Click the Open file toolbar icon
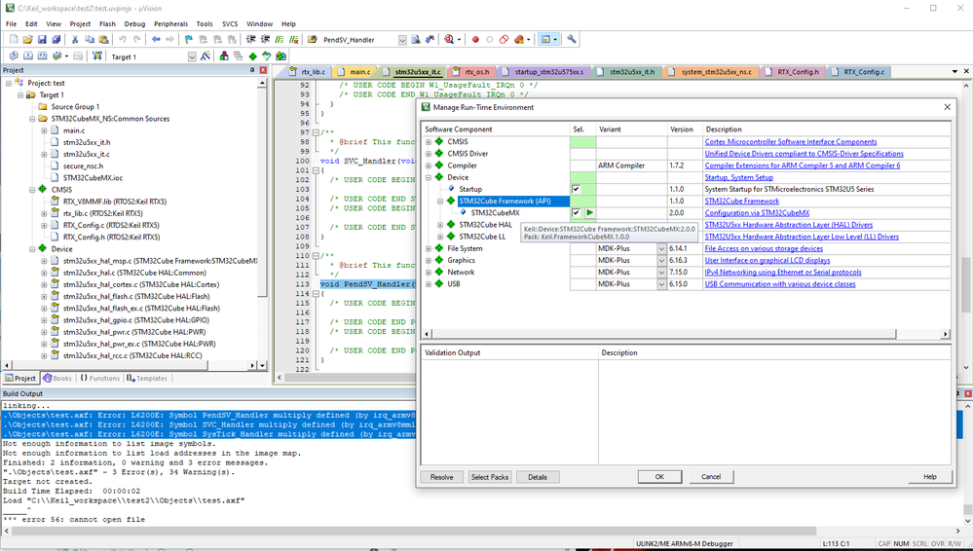This screenshot has height=551, width=973. click(27, 40)
